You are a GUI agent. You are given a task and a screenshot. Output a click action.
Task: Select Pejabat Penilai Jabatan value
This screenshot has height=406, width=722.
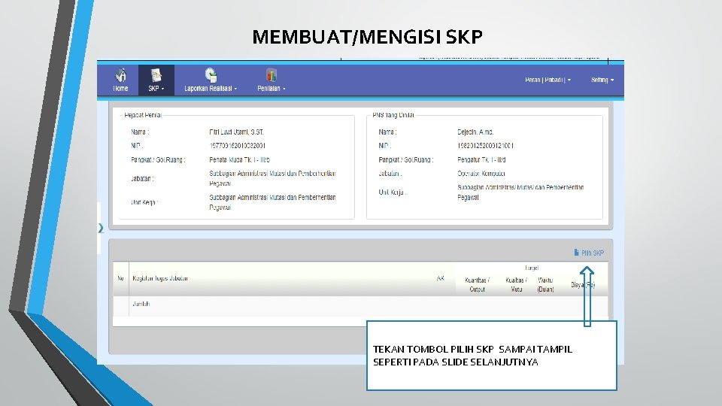coord(272,179)
